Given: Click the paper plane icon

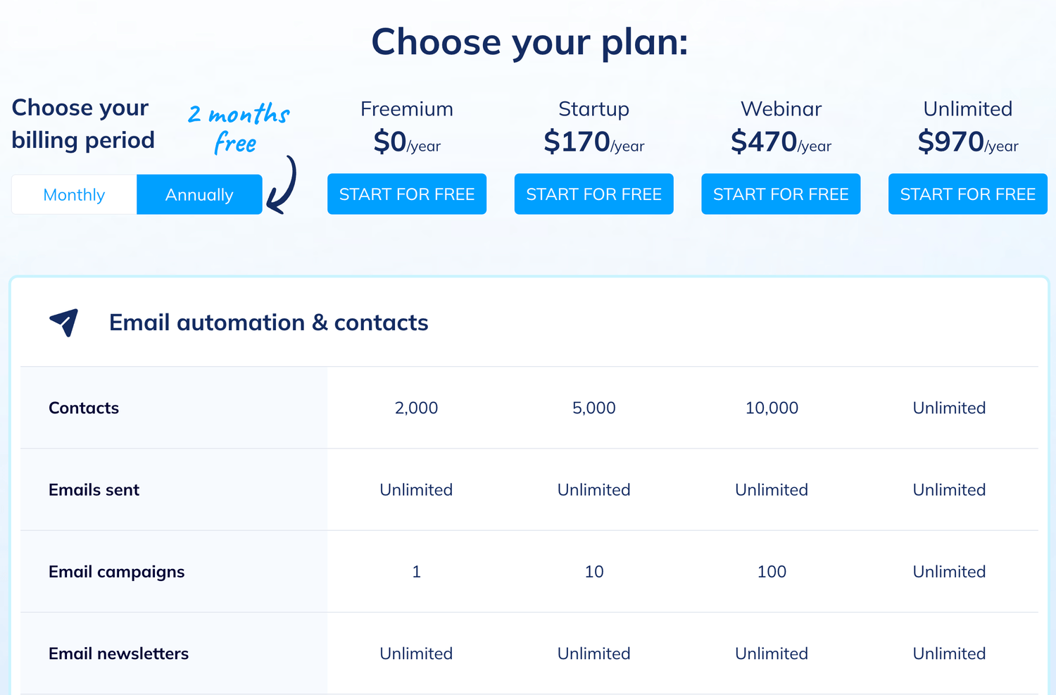Looking at the screenshot, I should (63, 323).
